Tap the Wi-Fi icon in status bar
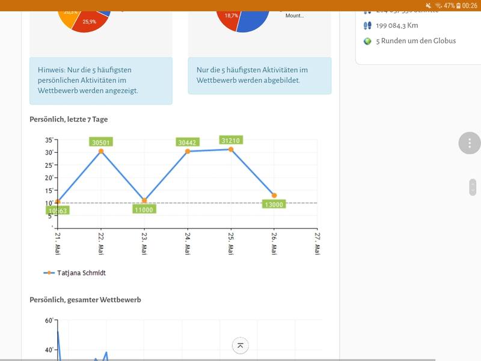 (439, 5)
